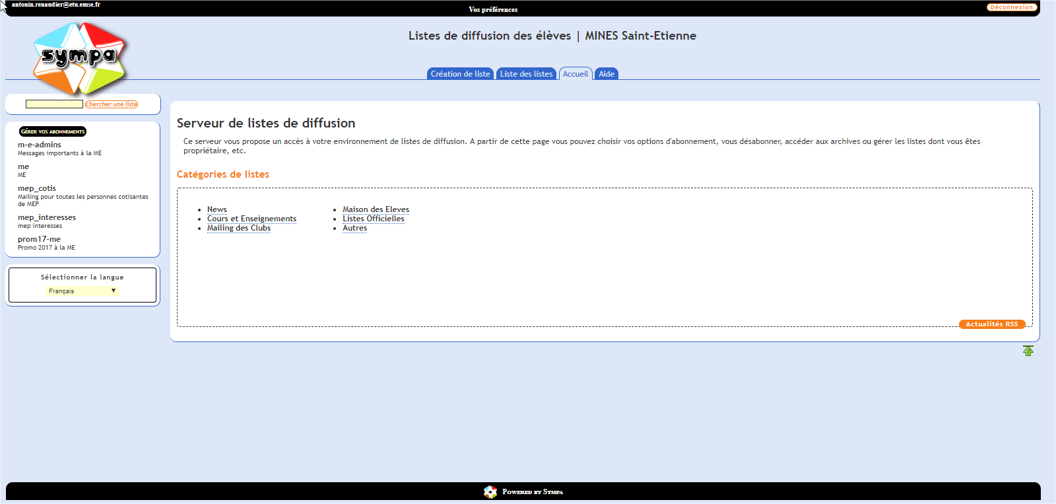
Task: Open the Aide tab
Action: (606, 74)
